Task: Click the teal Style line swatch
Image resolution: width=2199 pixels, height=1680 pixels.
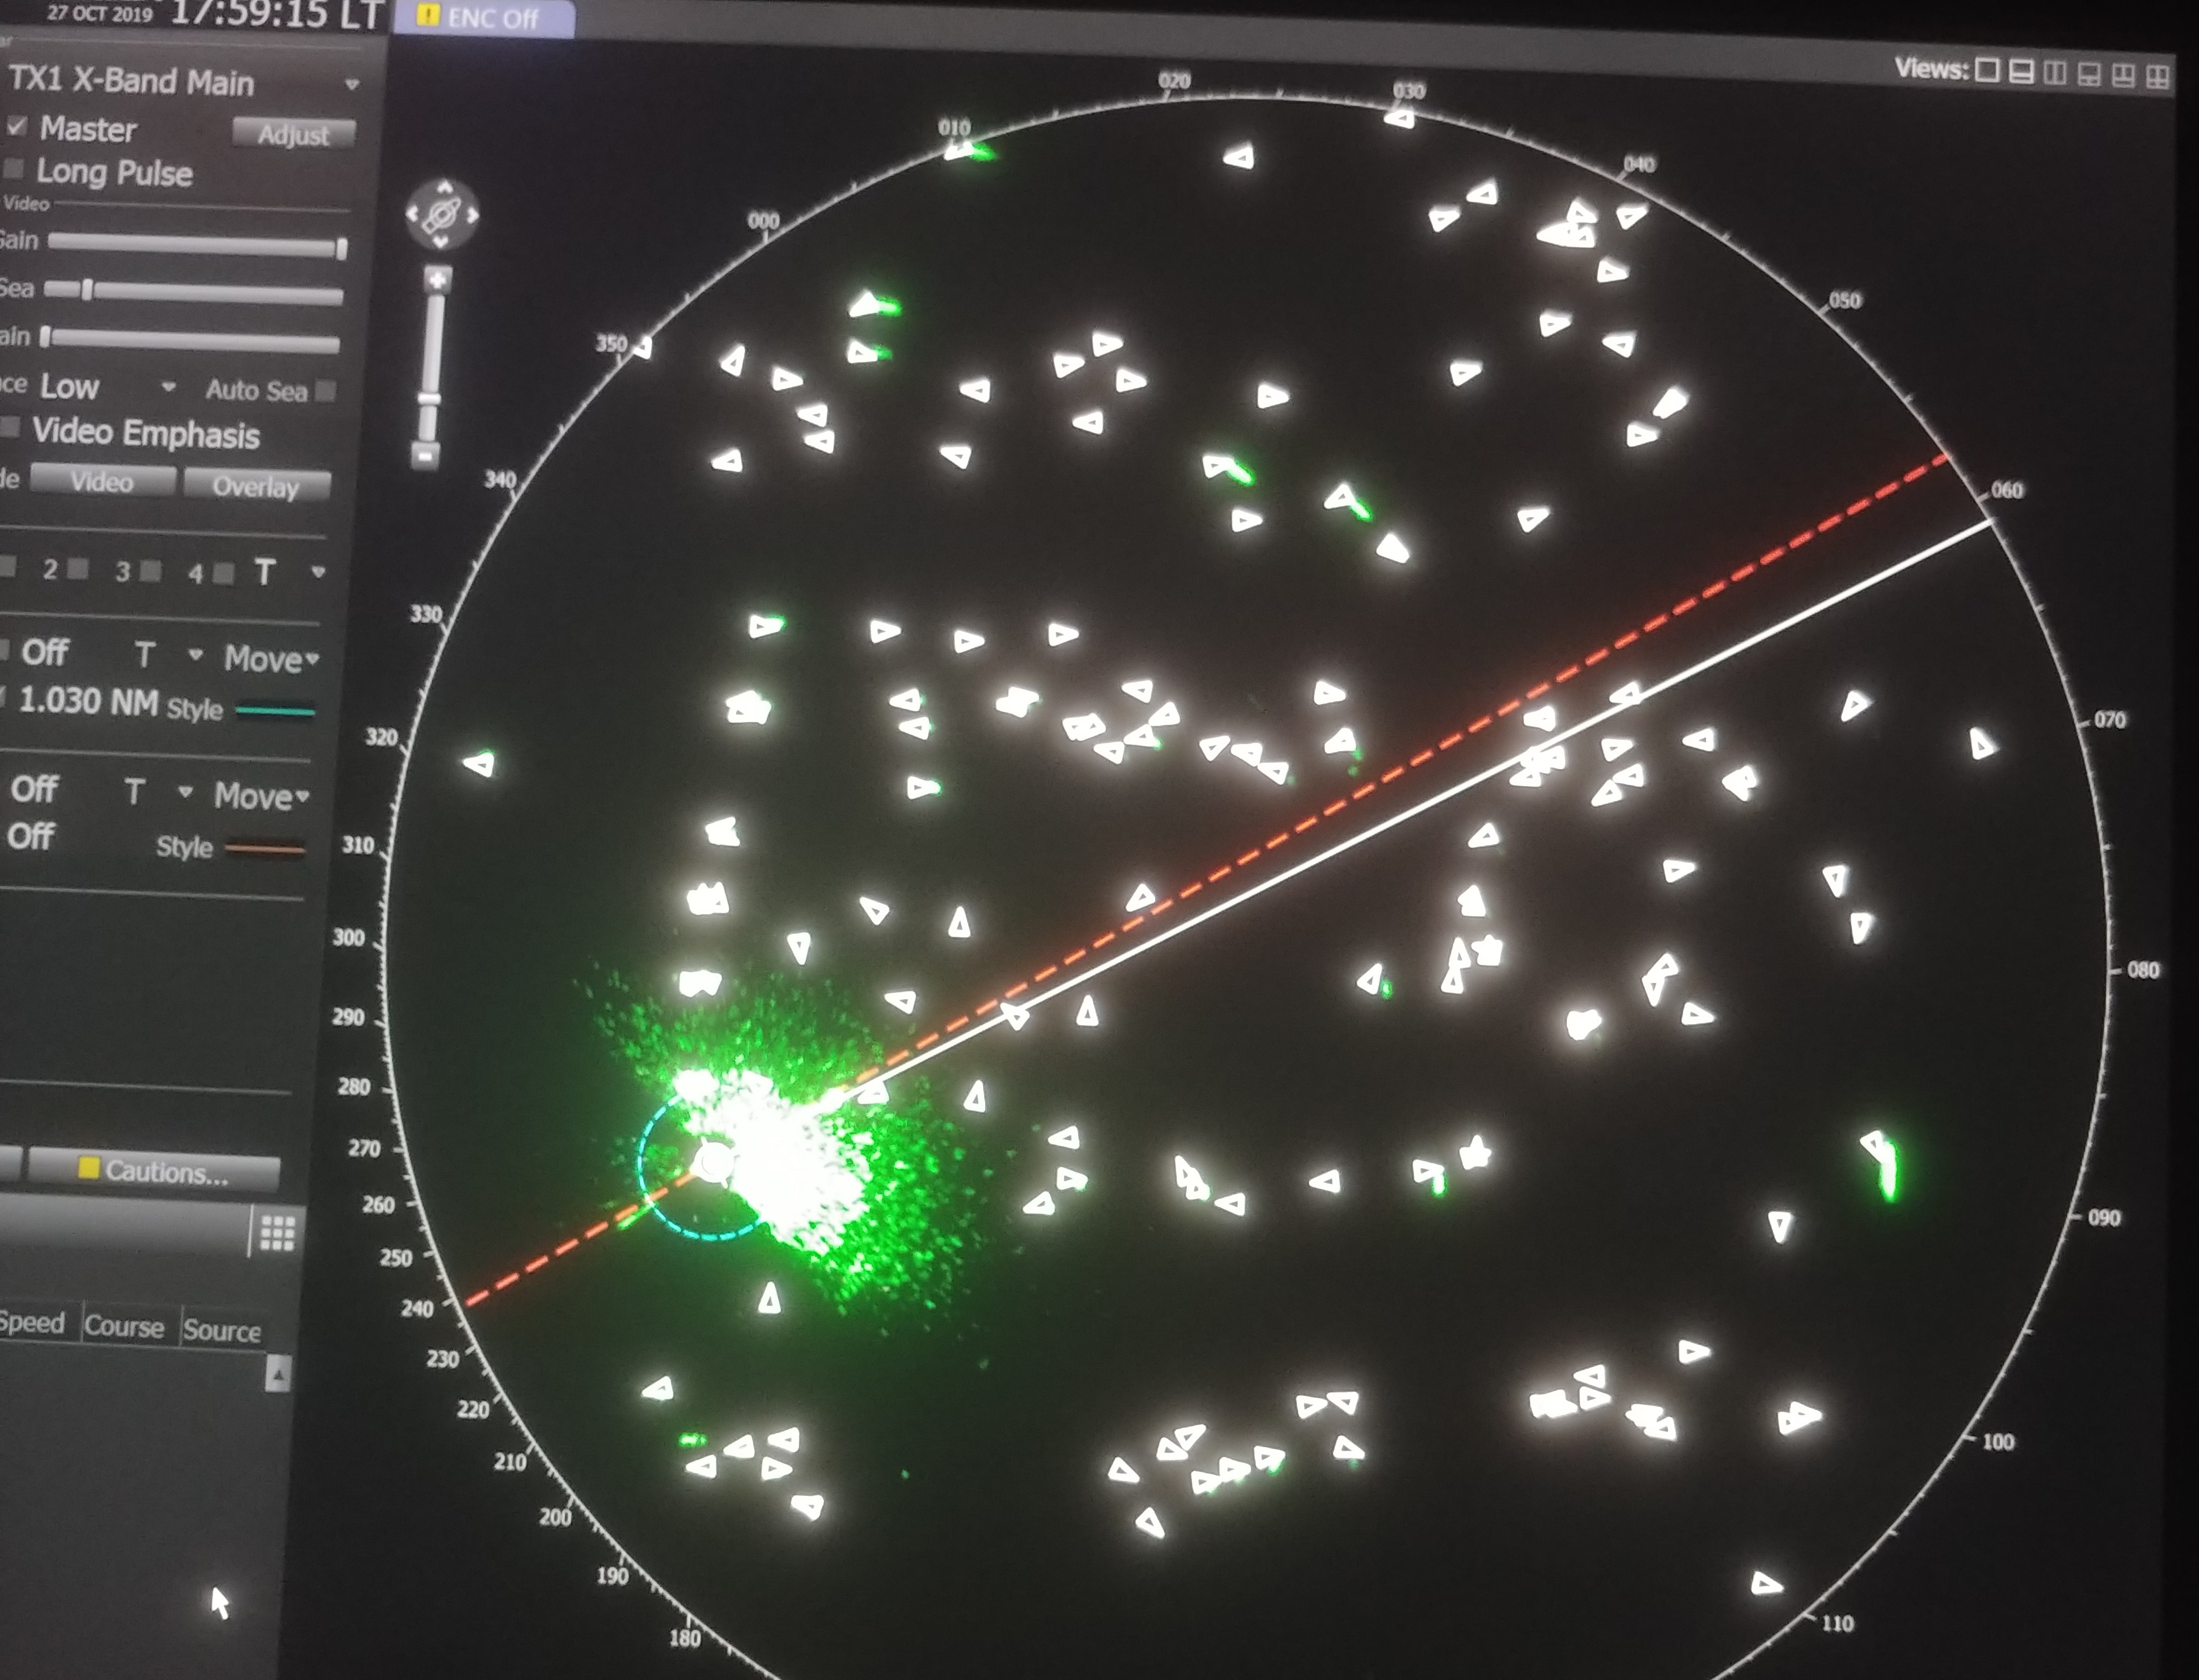Action: [x=275, y=712]
